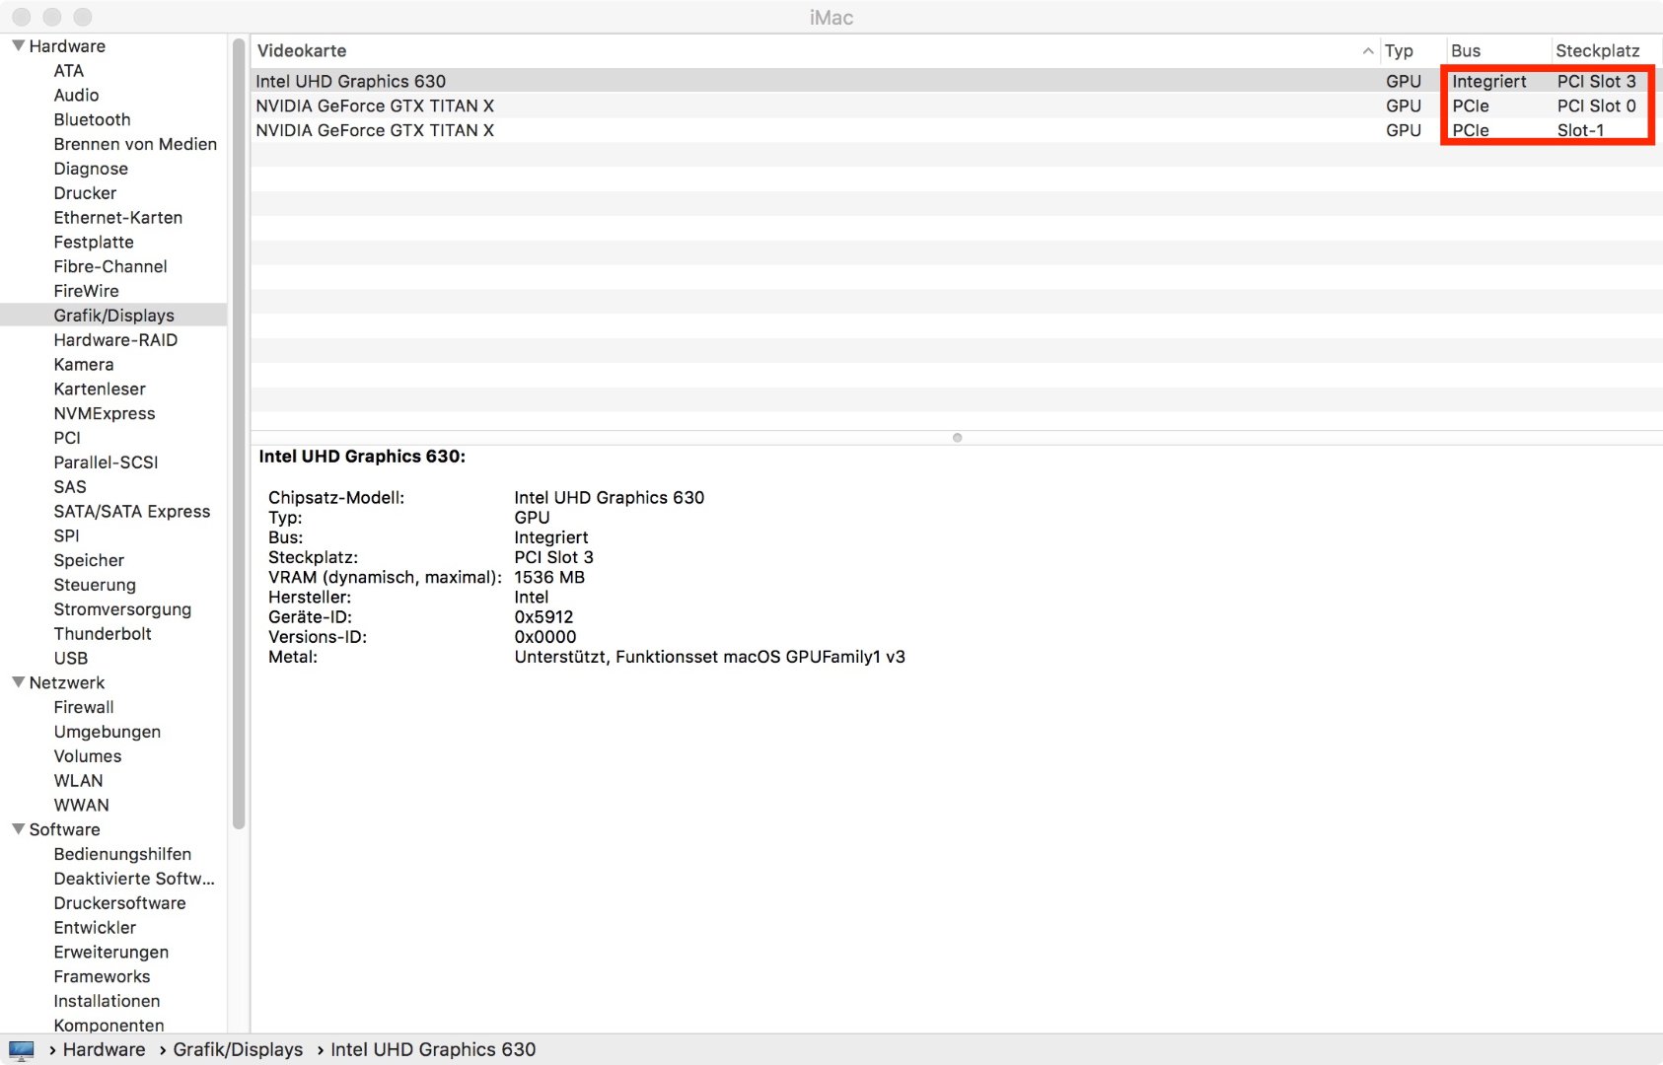
Task: Open SPI in the sidebar
Action: [x=66, y=536]
